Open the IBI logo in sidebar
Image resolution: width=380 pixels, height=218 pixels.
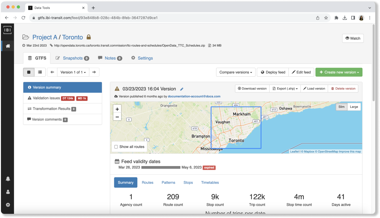coord(7,30)
